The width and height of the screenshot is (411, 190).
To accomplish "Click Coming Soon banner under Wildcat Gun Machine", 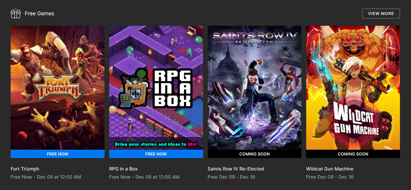I will [x=353, y=154].
